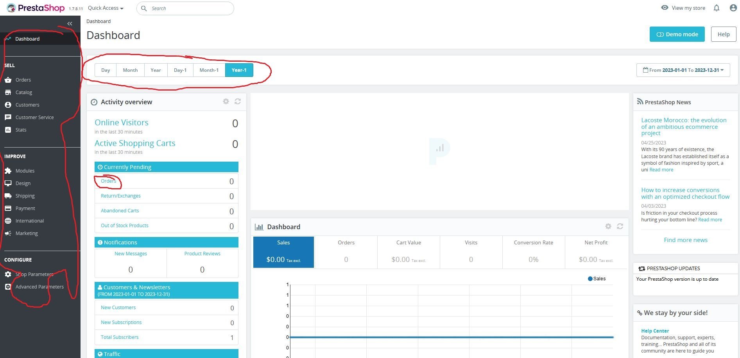This screenshot has width=740, height=358.
Task: Open Return/Exchanges link
Action: click(x=121, y=196)
